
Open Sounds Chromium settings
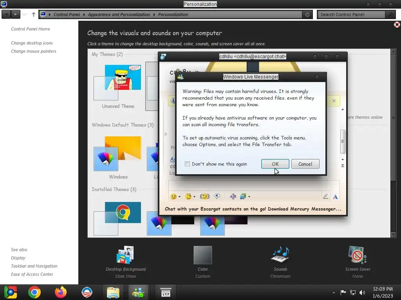(280, 262)
